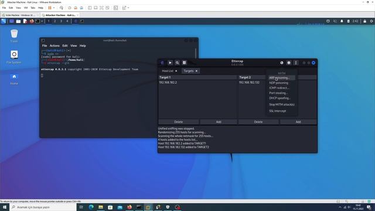Click the Windows Start button
Image resolution: width=375 pixels, height=211 pixels.
[x=5, y=207]
